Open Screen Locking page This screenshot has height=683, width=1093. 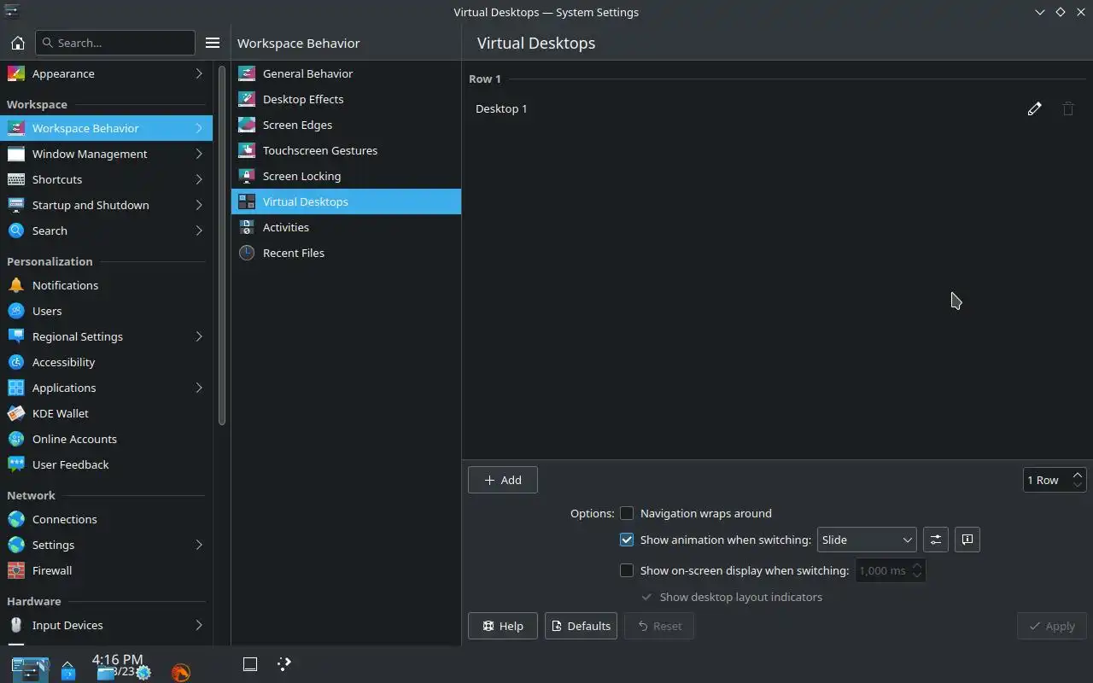(x=346, y=176)
